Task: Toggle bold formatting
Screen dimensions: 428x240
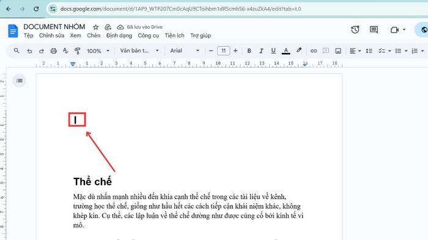Action: click(249, 51)
